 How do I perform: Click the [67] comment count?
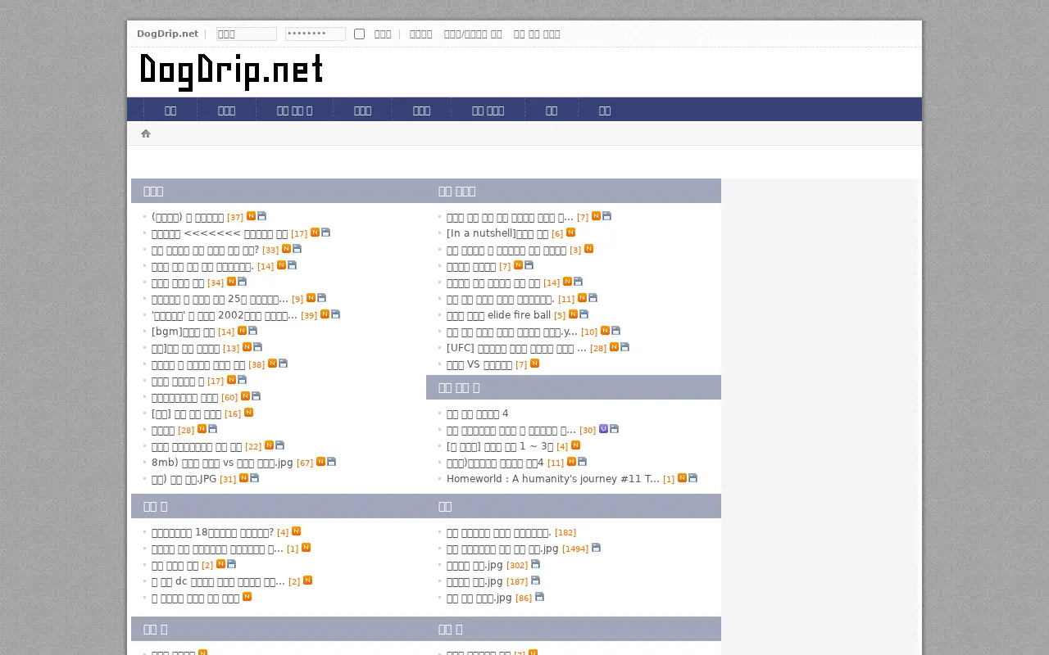pyautogui.click(x=305, y=463)
